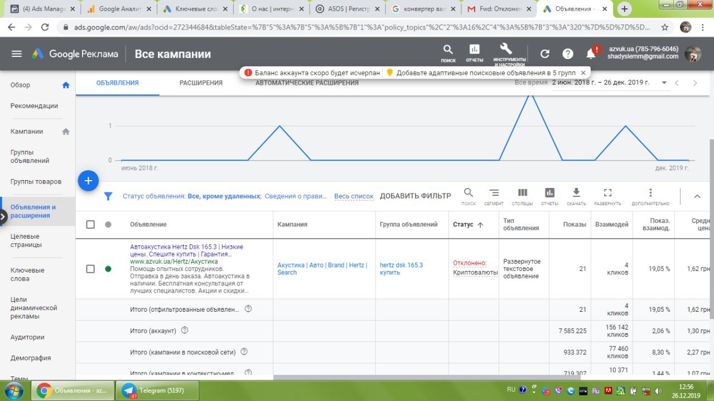The width and height of the screenshot is (714, 401).
Task: Expand the collapsed side panel arrow
Action: [3, 216]
